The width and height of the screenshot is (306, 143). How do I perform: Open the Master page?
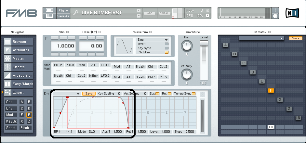click(19, 58)
